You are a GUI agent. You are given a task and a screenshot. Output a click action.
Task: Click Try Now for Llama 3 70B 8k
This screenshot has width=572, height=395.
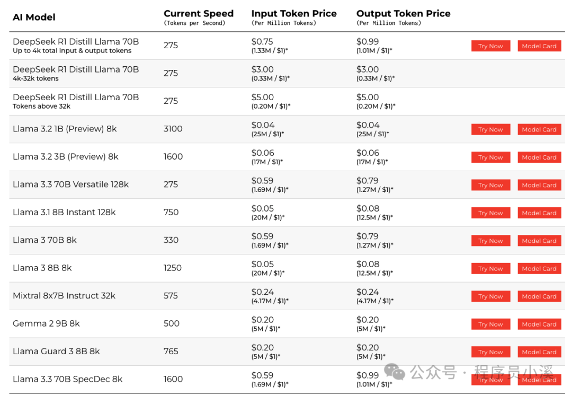(x=490, y=241)
